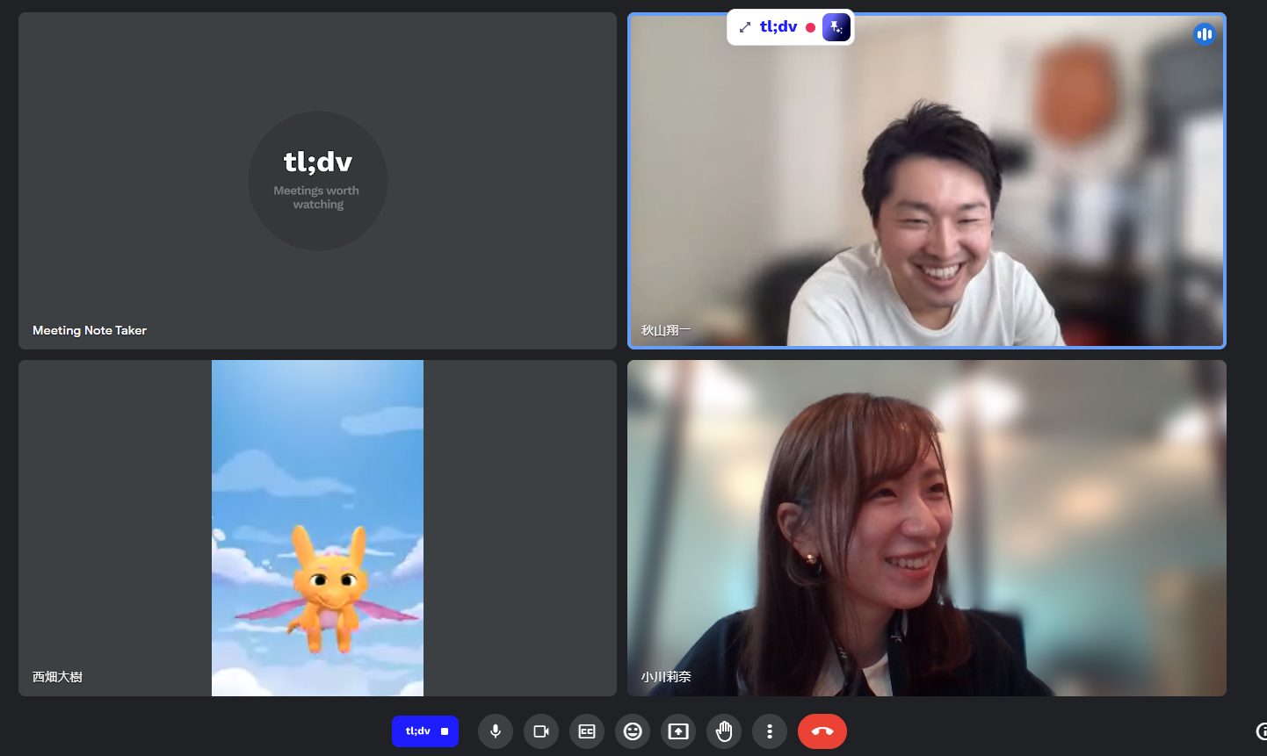Screen dimensions: 1267x756
Task: Click the speaking indicator on 秋山翔一's tile
Action: tap(1205, 34)
